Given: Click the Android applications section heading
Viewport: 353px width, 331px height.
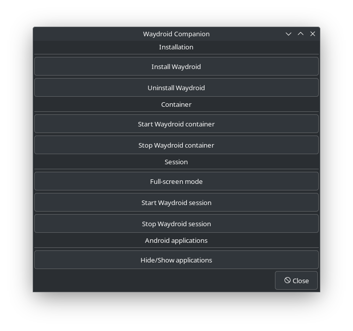Looking at the screenshot, I should coord(176,240).
